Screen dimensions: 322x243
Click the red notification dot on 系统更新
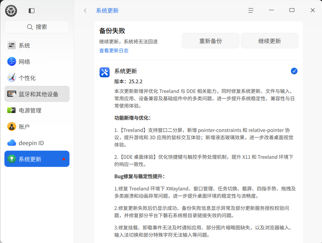click(x=64, y=159)
